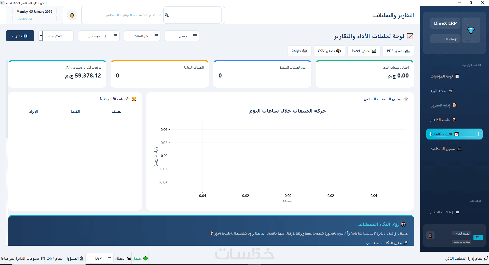The width and height of the screenshot is (489, 265).
Task: Click the rocket icon in status bar
Action: tap(486, 258)
